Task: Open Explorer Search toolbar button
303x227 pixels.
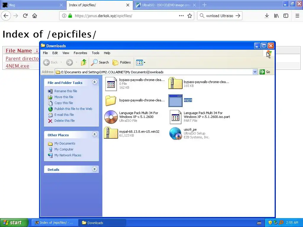Action: [x=100, y=62]
